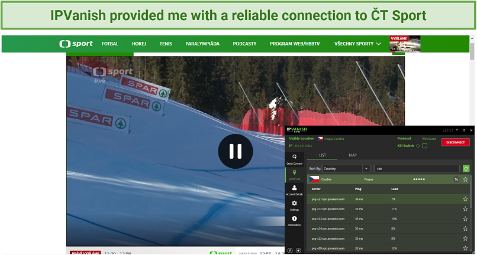
Task: Click the browser page vertical scrollbar
Action: click(x=472, y=51)
